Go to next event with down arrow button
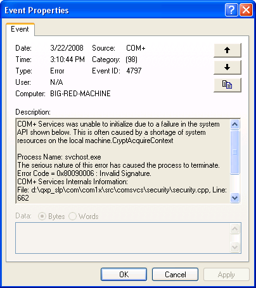256x288 pixels. [227, 68]
